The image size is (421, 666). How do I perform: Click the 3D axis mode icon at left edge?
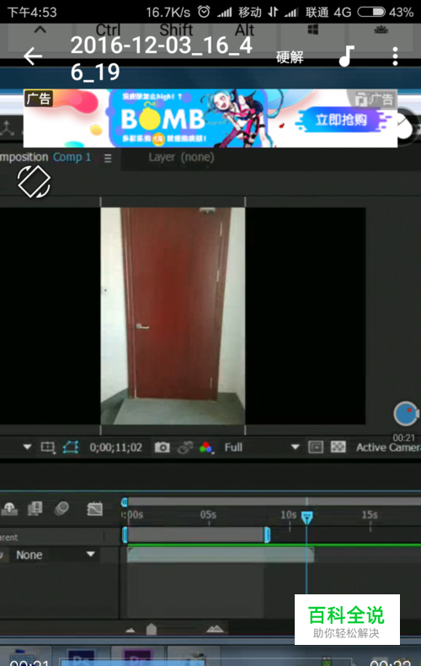[7, 127]
